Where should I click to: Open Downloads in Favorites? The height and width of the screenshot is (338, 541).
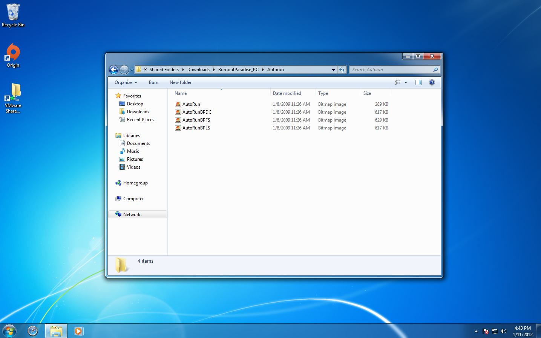pos(138,112)
